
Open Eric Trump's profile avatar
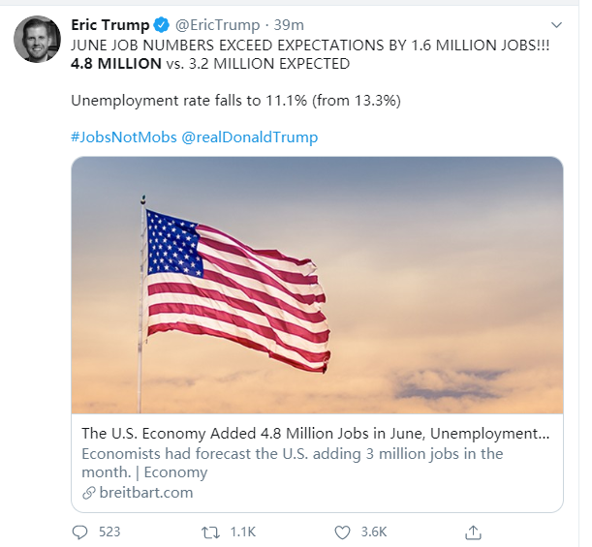(x=37, y=39)
